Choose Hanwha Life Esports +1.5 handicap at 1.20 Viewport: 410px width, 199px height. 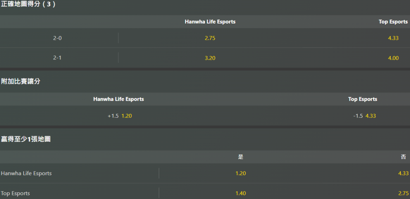pos(120,116)
